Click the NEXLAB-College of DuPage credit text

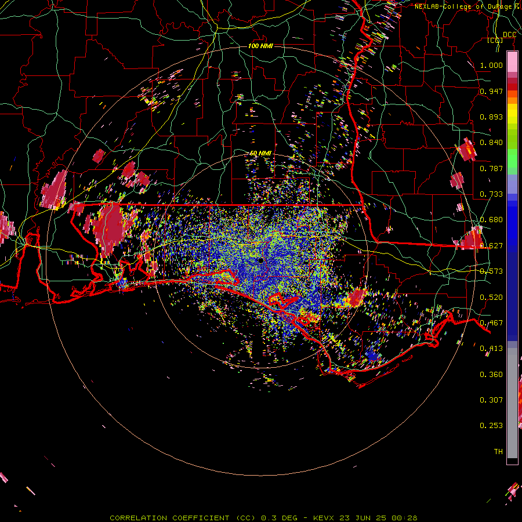[x=466, y=6]
